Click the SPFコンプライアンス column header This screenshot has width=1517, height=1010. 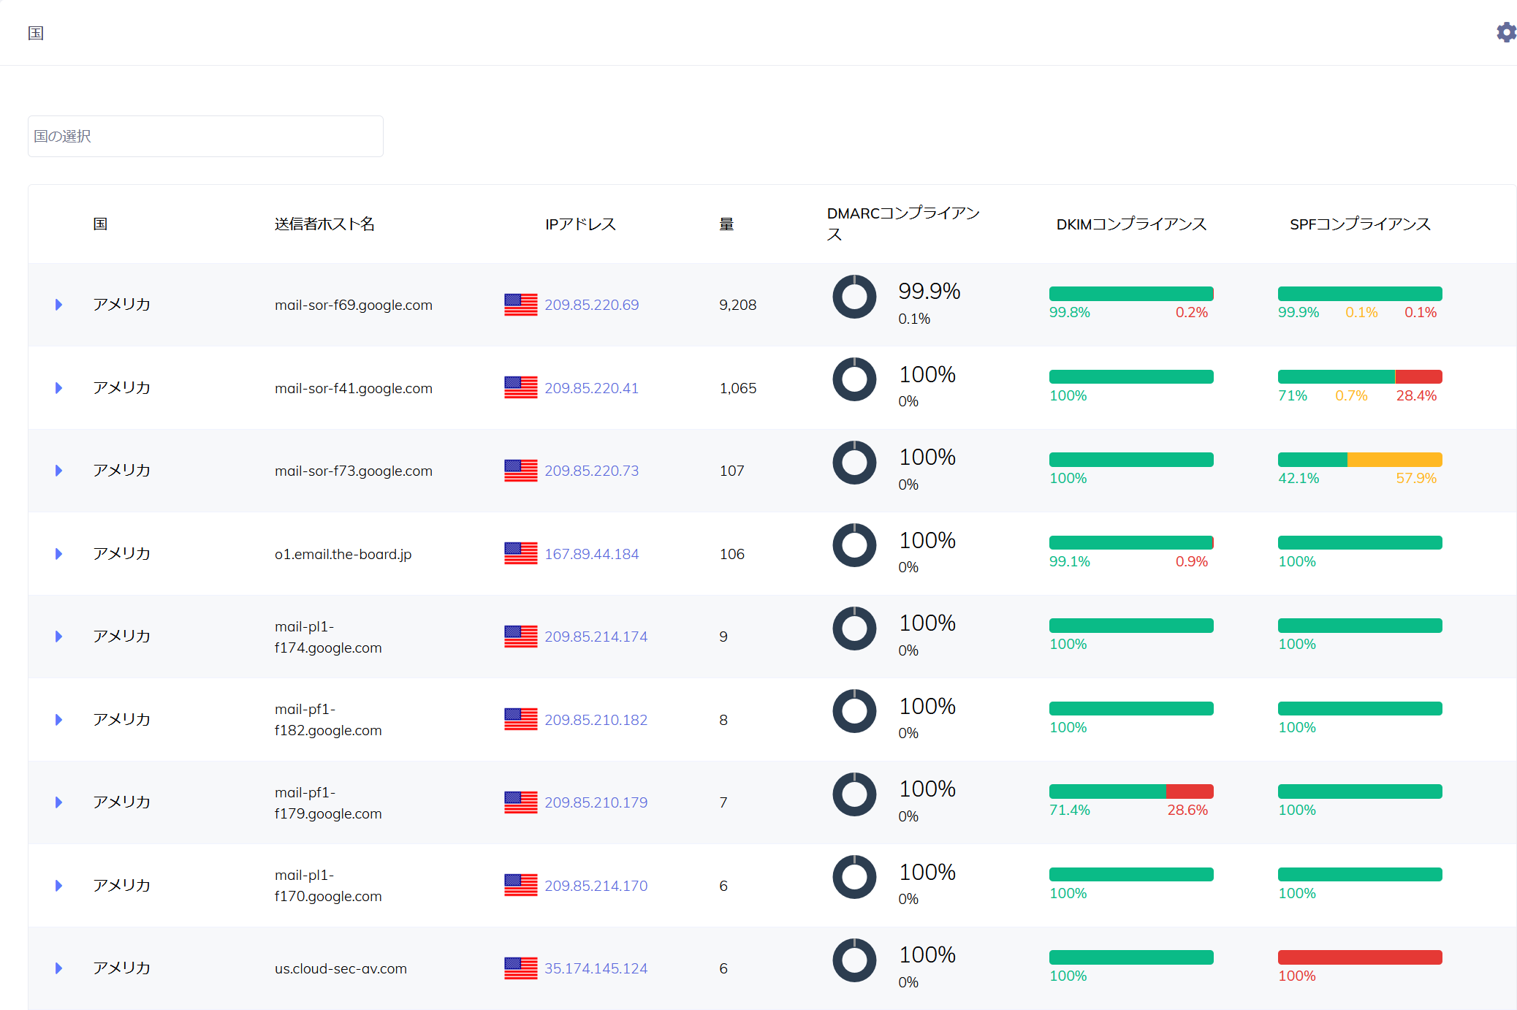(1360, 224)
